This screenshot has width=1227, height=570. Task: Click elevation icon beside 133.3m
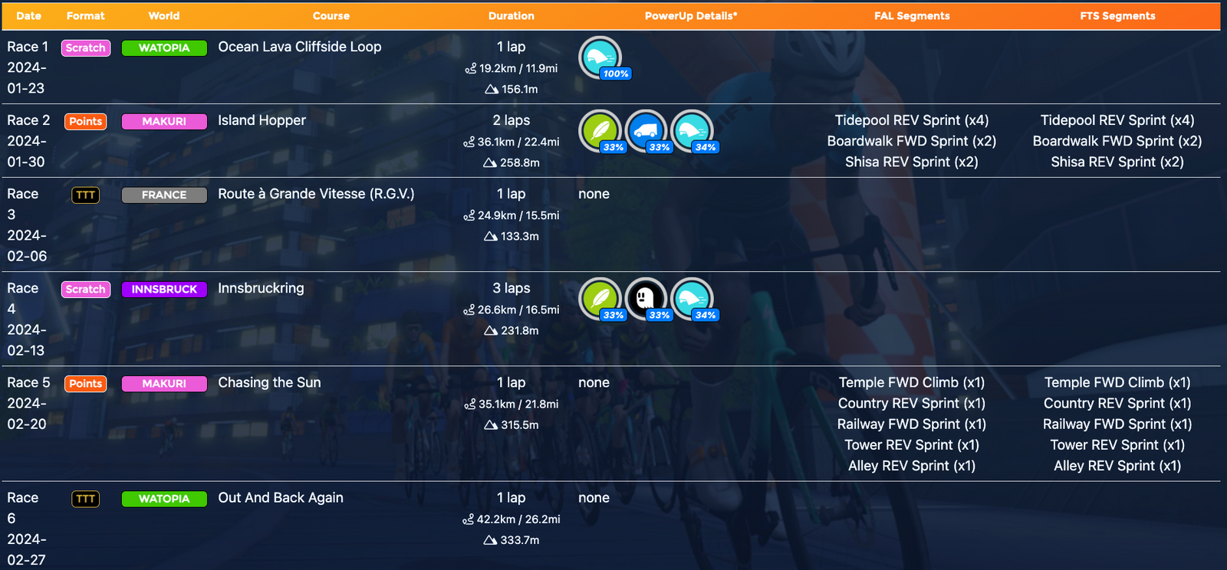tap(491, 237)
